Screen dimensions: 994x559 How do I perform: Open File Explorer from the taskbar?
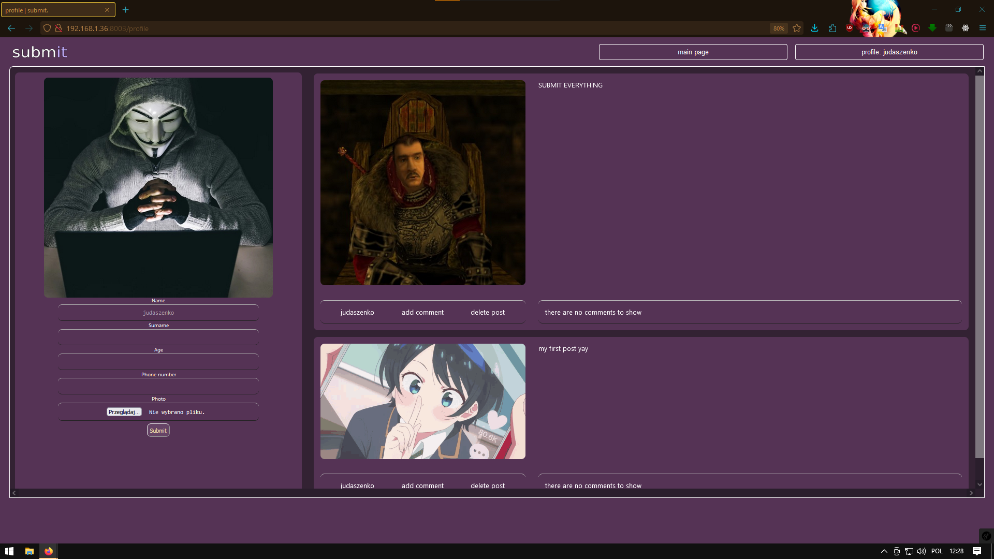pyautogui.click(x=30, y=551)
